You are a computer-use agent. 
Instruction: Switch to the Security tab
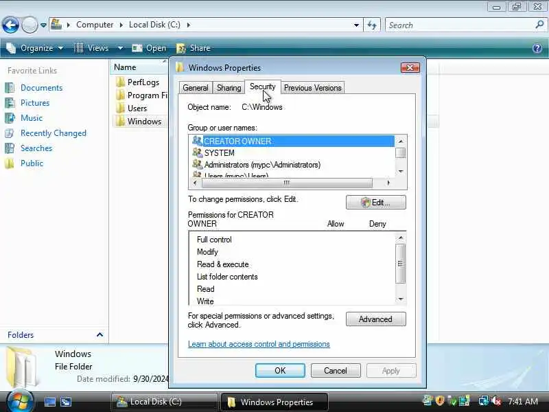click(263, 87)
